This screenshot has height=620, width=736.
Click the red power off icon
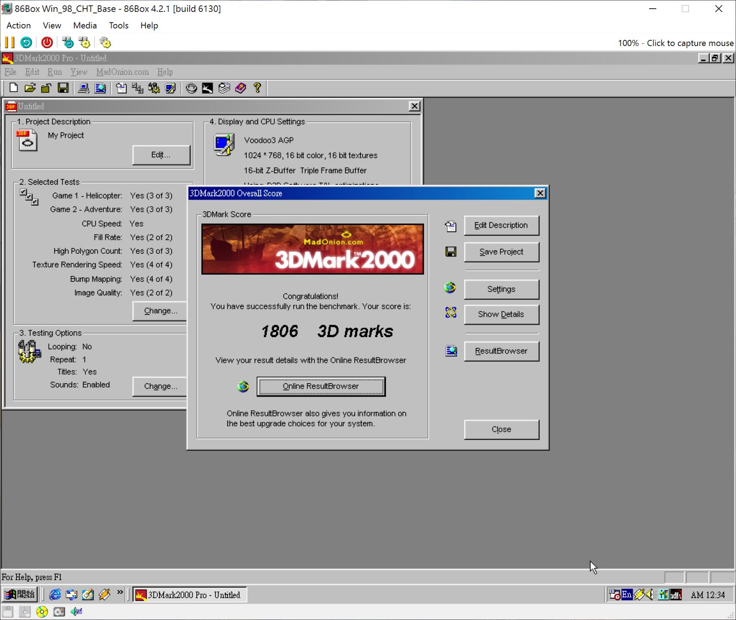47,42
